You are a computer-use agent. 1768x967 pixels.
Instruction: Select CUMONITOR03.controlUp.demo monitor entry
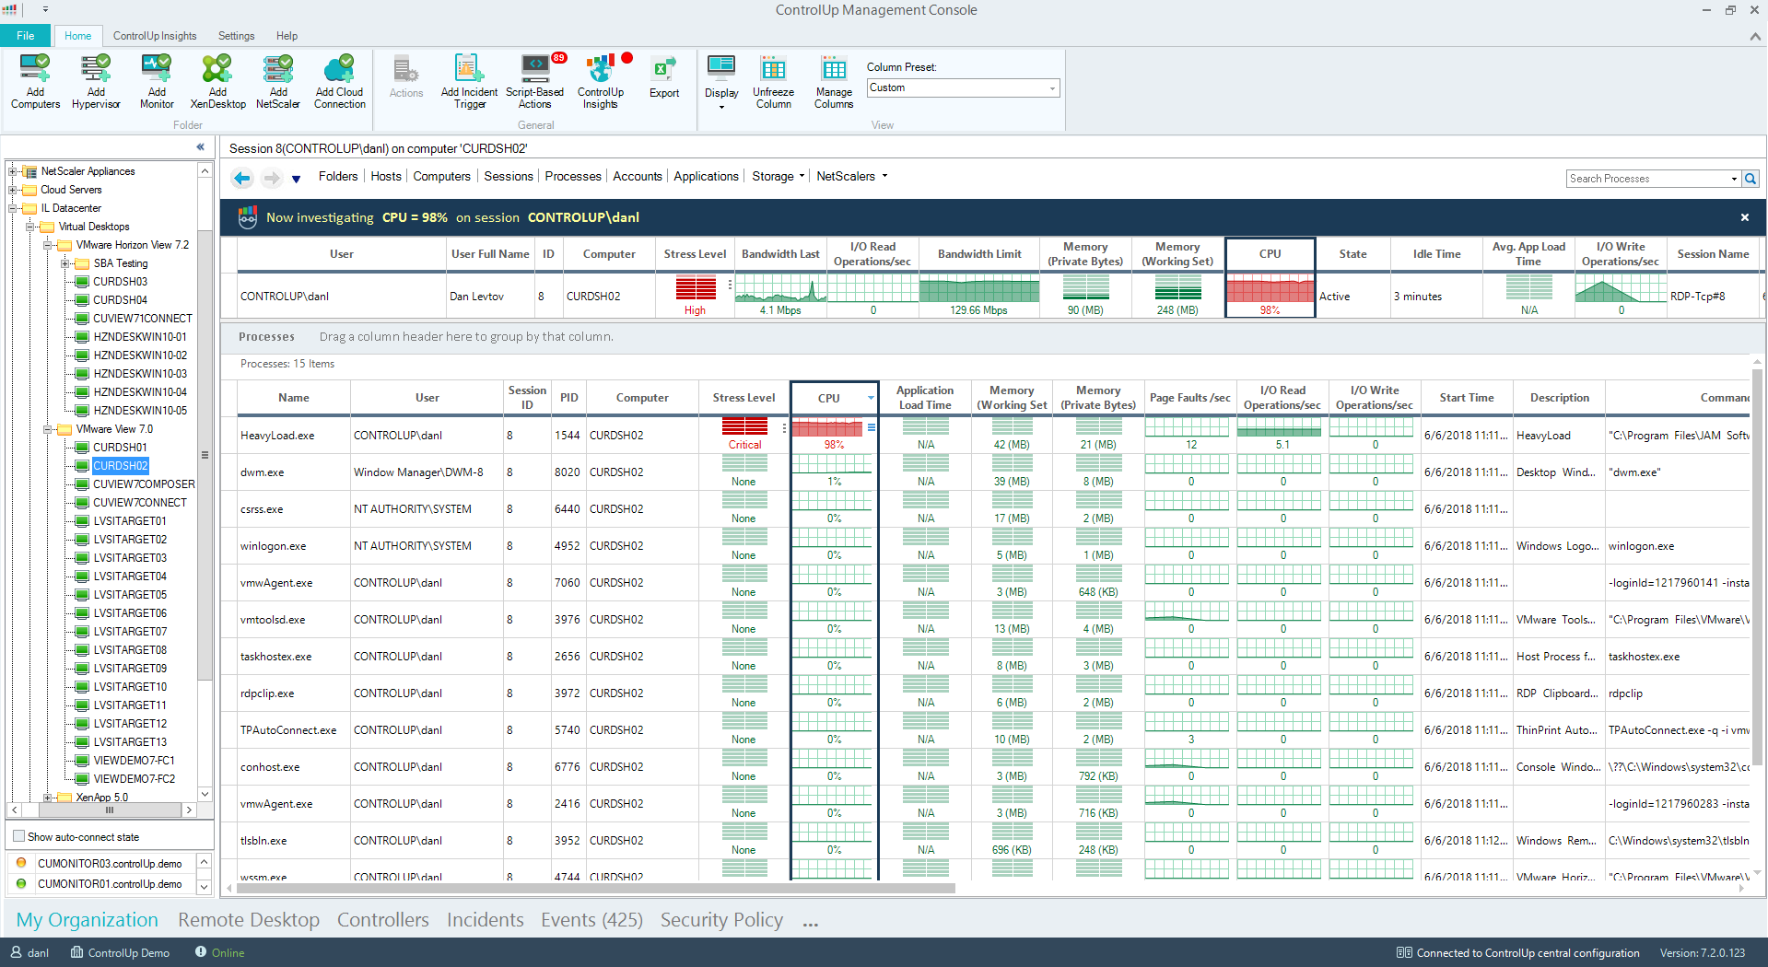pos(110,864)
